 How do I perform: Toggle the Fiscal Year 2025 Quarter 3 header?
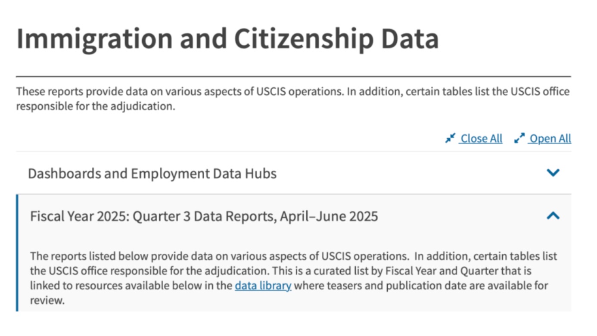click(204, 216)
